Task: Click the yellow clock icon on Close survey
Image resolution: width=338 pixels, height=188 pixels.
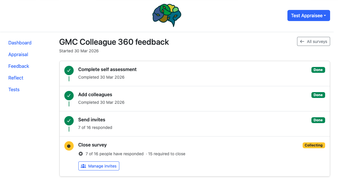Action: click(x=69, y=146)
